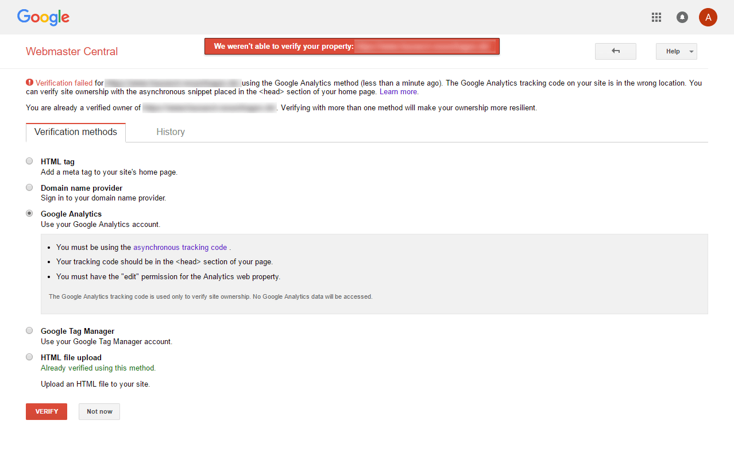The width and height of the screenshot is (734, 451).
Task: Switch to the History tab
Action: tap(171, 132)
